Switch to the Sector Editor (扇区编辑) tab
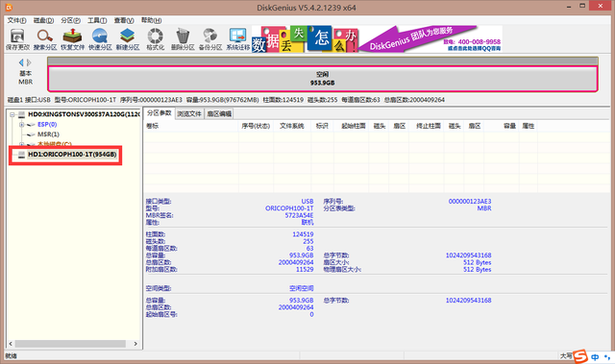 tap(219, 113)
